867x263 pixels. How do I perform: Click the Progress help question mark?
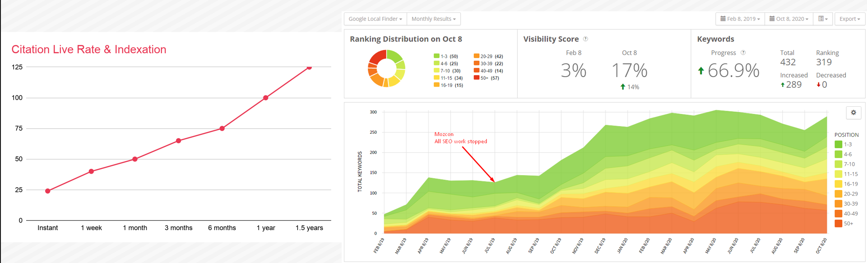[743, 53]
